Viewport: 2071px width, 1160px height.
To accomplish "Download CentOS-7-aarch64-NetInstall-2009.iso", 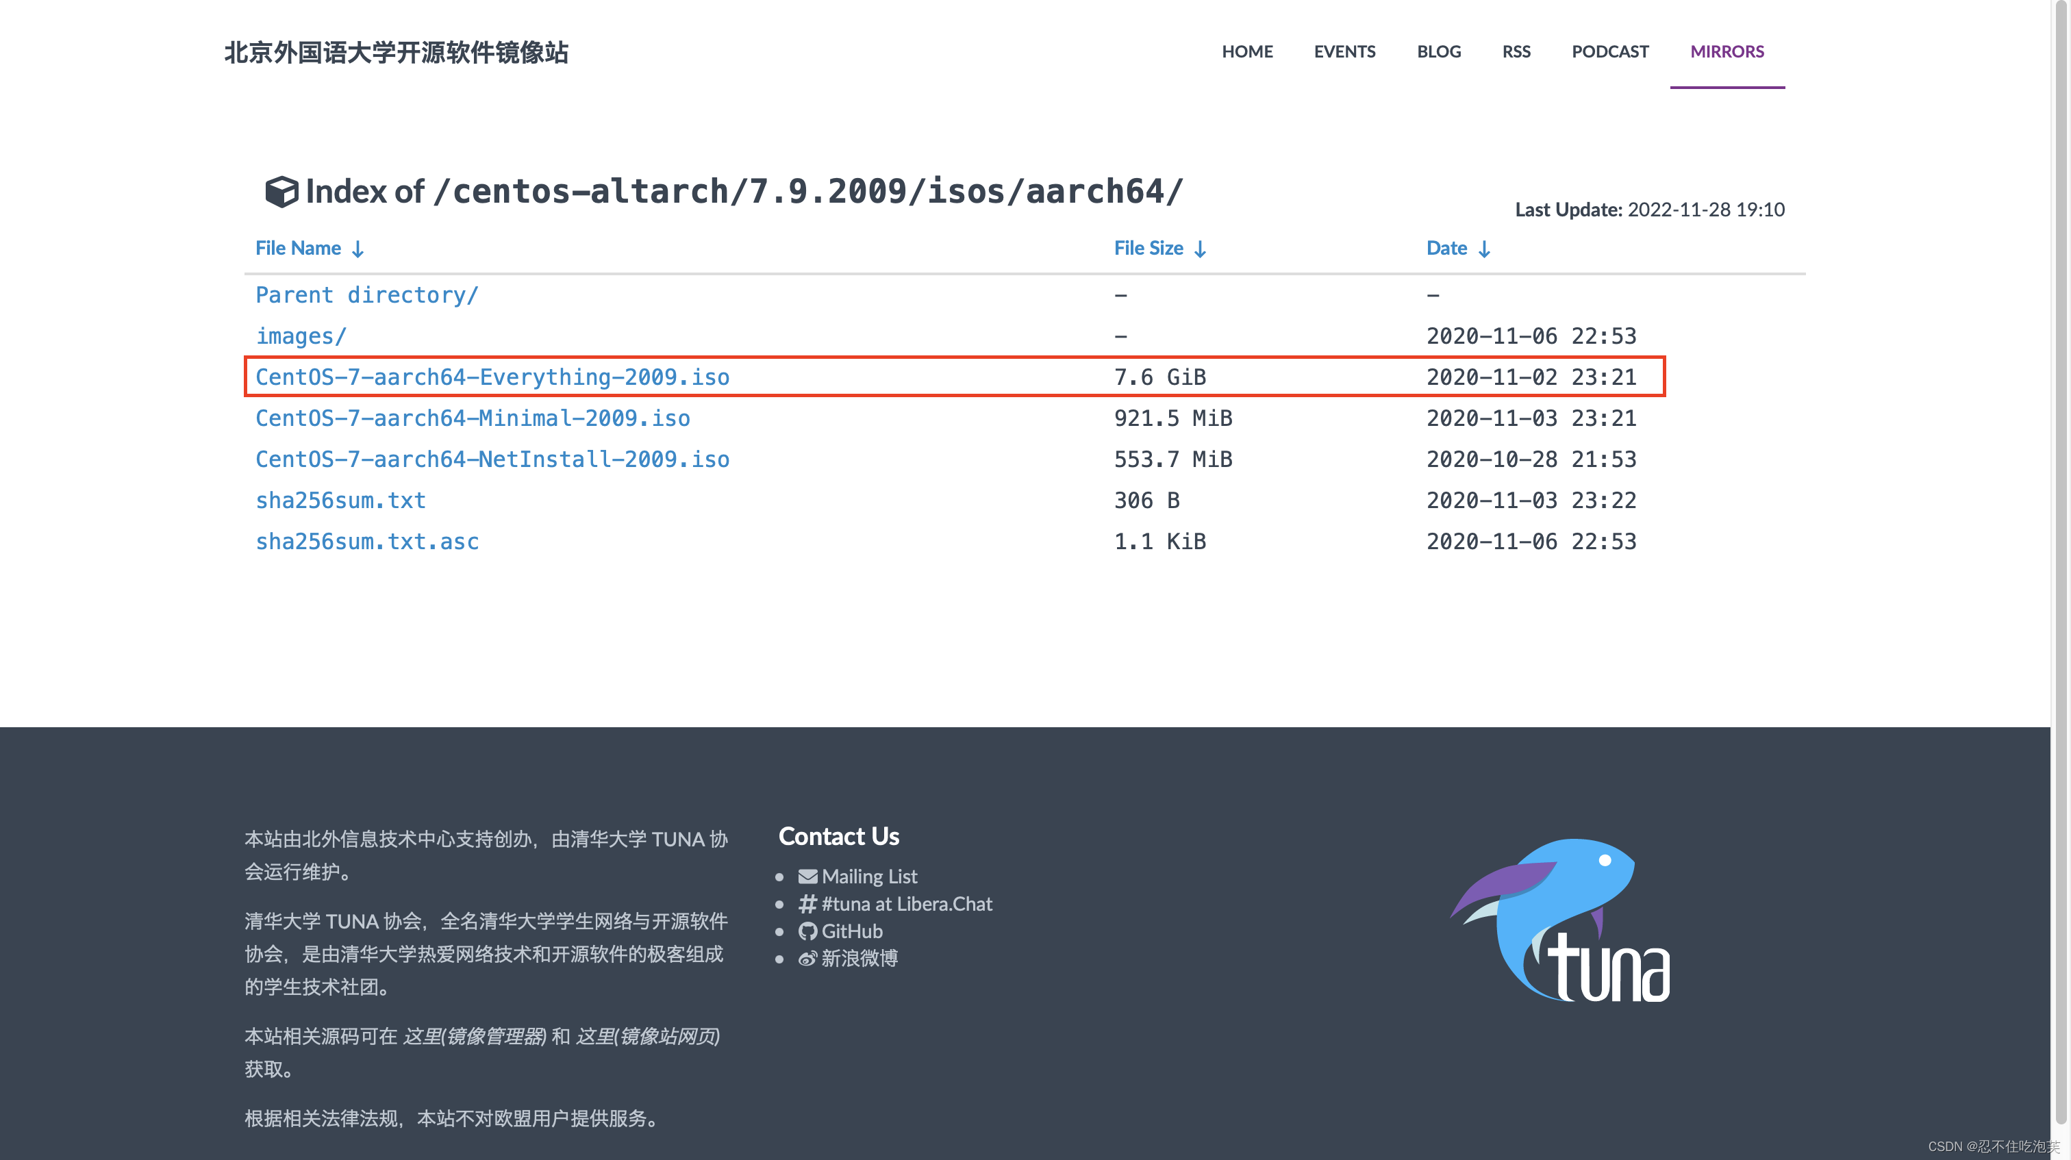I will pos(492,459).
